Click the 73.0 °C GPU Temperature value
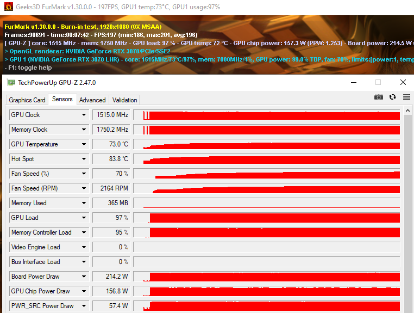This screenshot has width=414, height=313. click(111, 144)
